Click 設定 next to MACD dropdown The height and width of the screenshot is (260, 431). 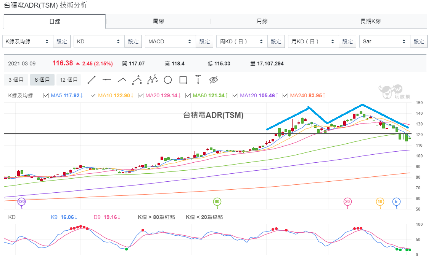click(x=205, y=41)
